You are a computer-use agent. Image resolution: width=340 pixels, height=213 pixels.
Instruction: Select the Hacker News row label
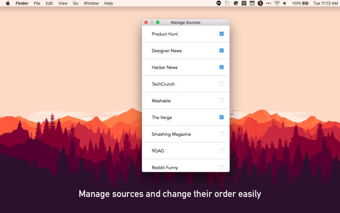point(164,67)
